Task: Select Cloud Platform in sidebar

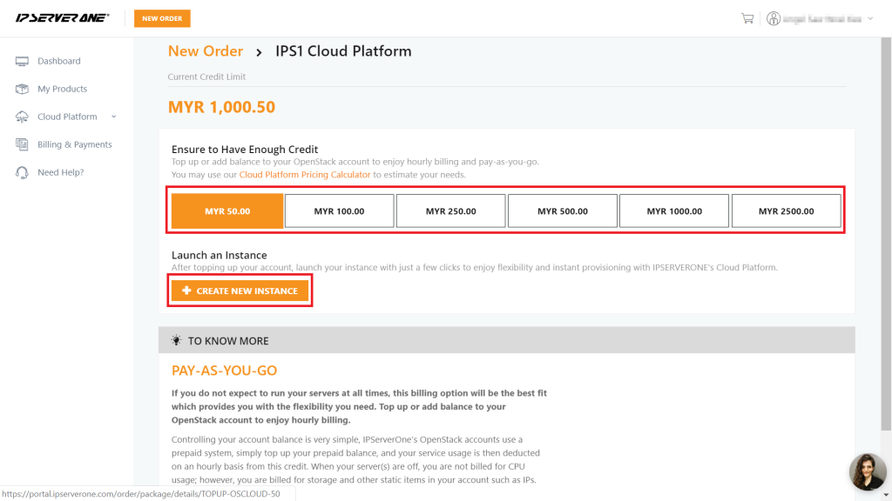Action: [x=67, y=117]
